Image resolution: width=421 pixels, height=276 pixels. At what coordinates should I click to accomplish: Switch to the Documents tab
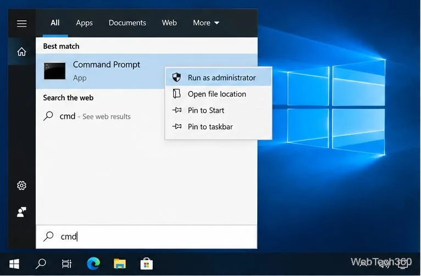coord(128,23)
